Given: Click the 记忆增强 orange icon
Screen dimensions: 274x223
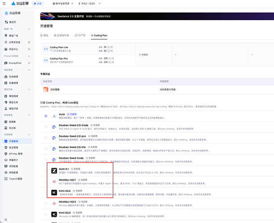Looking at the screenshot, I should pyautogui.click(x=46, y=89).
